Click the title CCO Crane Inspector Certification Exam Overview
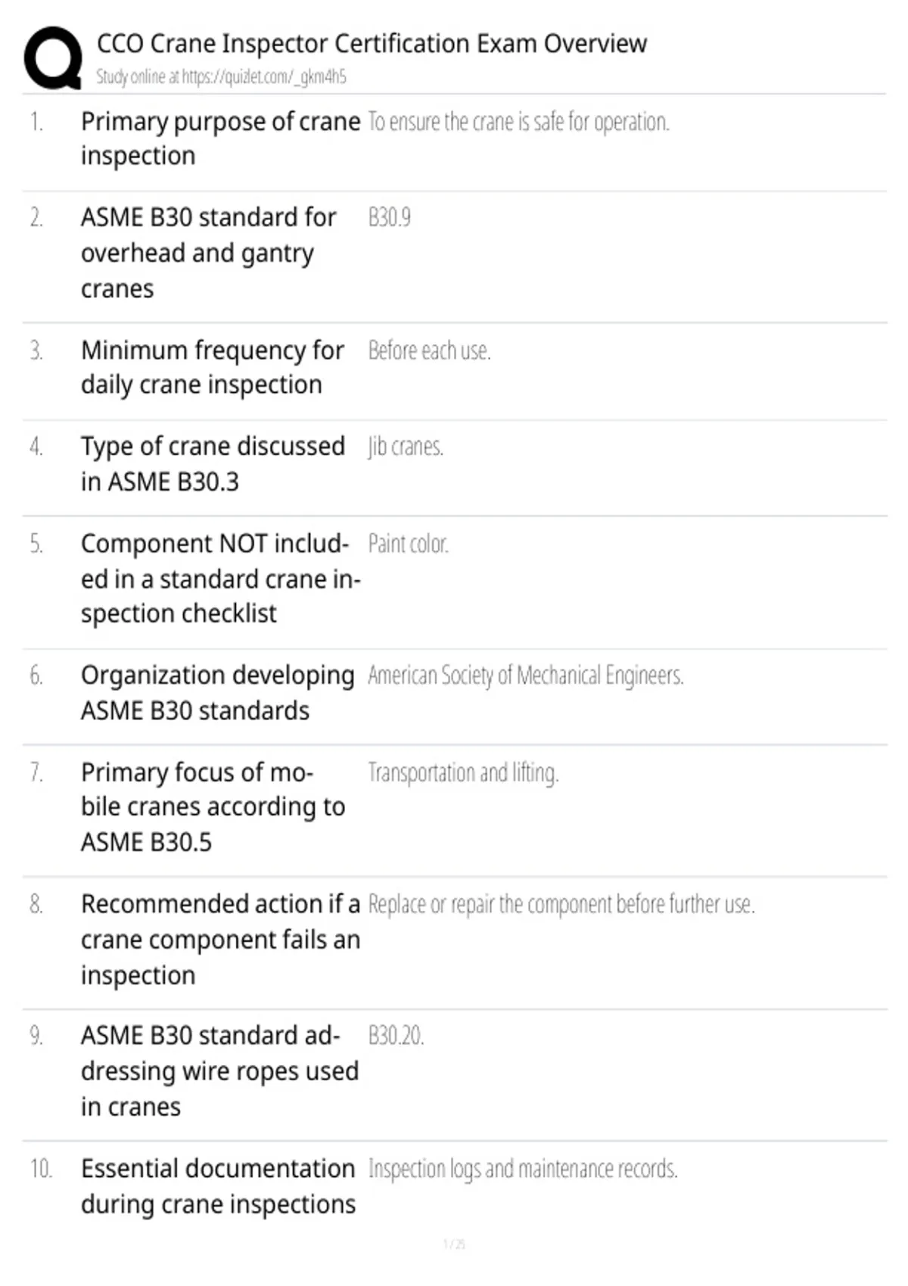This screenshot has height=1286, width=908. (x=372, y=44)
